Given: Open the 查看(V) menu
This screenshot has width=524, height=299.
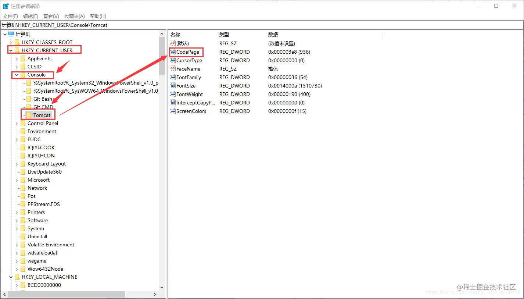Looking at the screenshot, I should 51,16.
